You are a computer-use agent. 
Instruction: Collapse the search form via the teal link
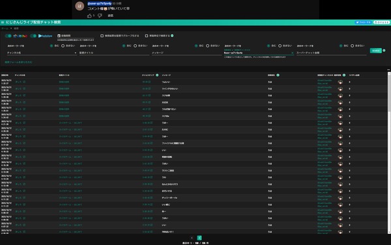pyautogui.click(x=18, y=62)
